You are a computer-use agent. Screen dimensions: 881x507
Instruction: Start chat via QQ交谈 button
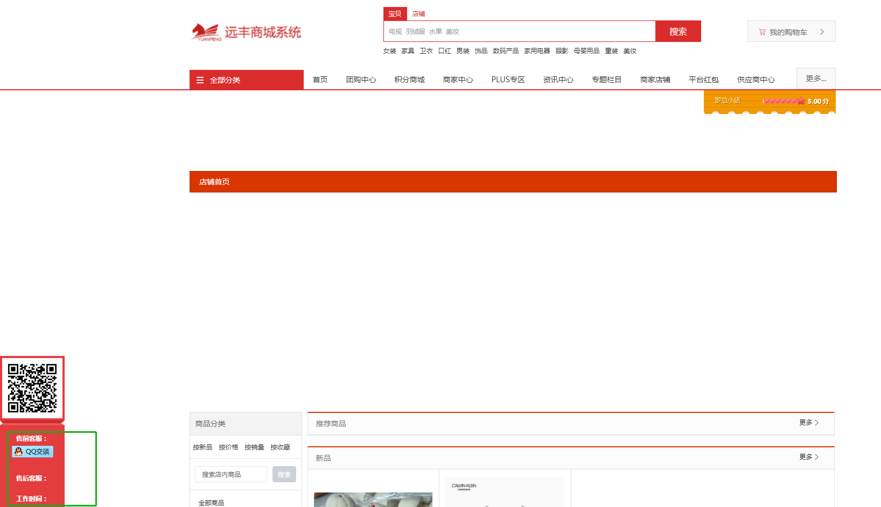33,452
